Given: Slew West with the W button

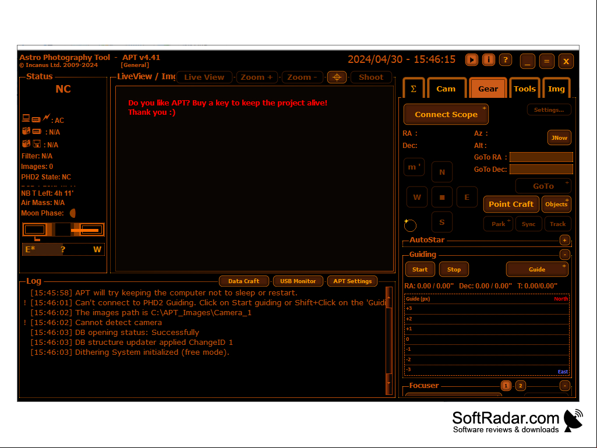Looking at the screenshot, I should click(417, 197).
